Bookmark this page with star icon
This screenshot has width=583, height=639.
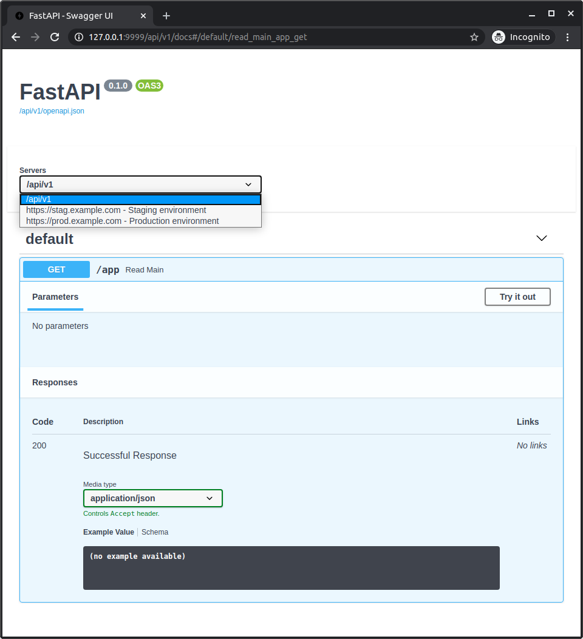click(x=474, y=37)
